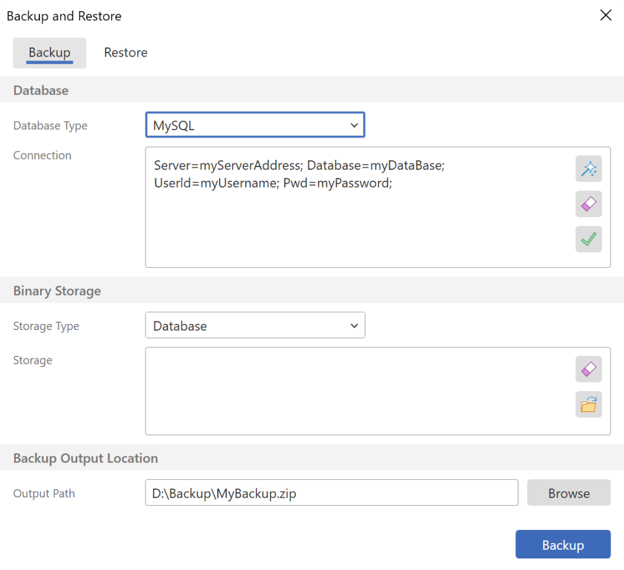
Task: Start the backup with the blue Backup button
Action: pos(563,544)
